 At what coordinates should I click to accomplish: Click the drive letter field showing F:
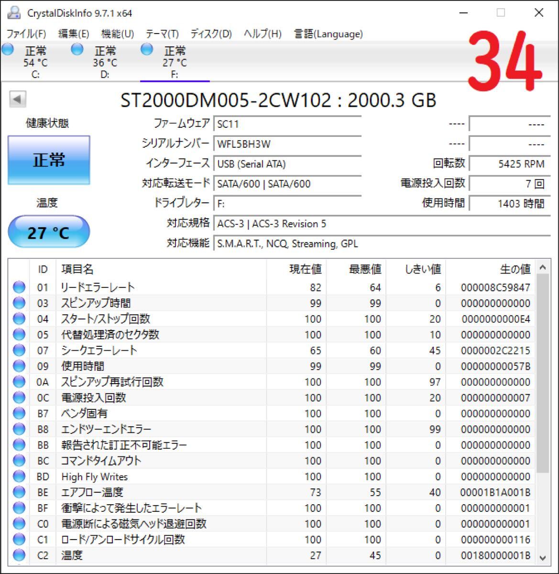click(287, 204)
